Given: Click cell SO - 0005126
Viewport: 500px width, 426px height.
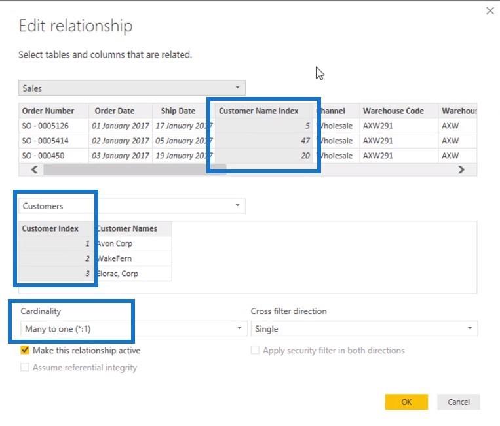Looking at the screenshot, I should pos(54,126).
